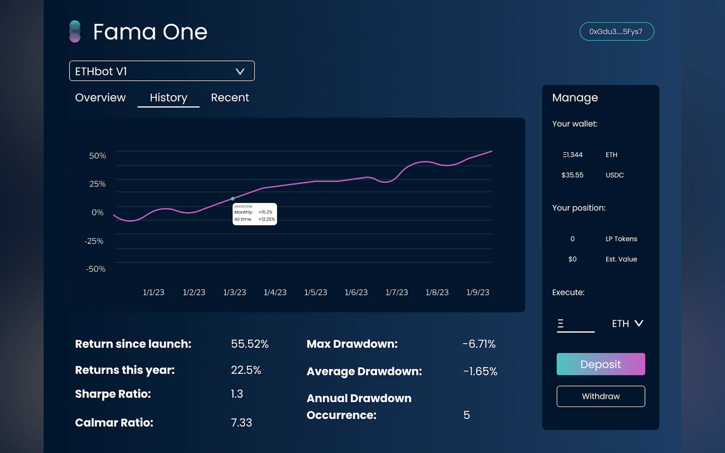Screen dimensions: 725x453
Task: Click the Monthly/All time chart tooltip
Action: click(254, 214)
